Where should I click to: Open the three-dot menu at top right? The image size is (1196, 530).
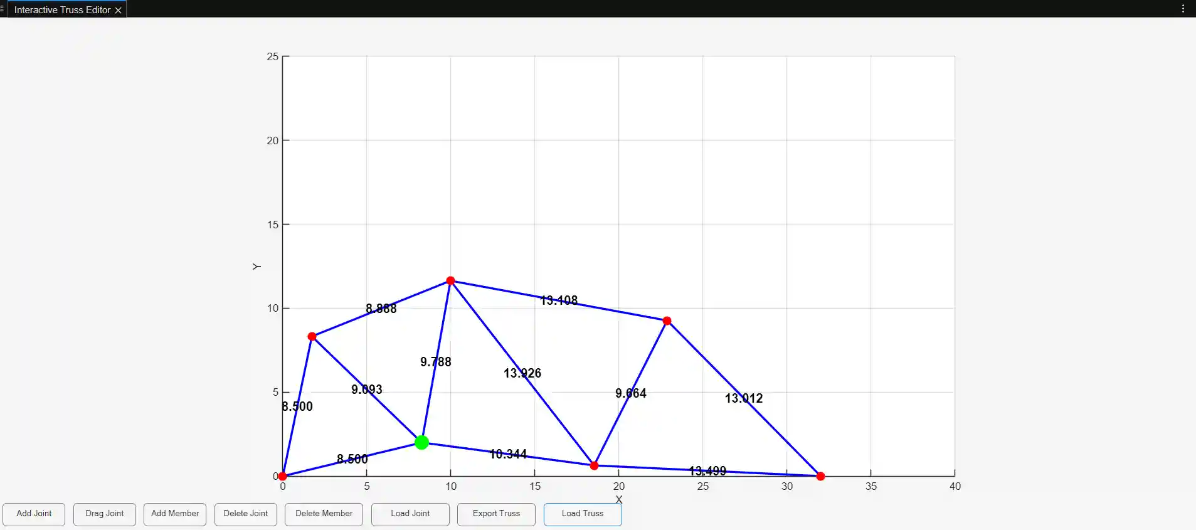1183,9
